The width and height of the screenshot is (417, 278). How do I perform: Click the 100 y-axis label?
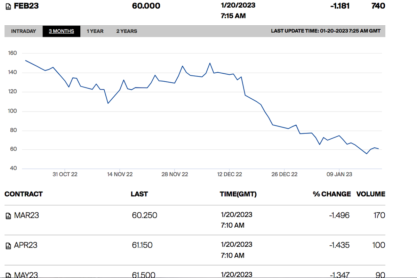point(12,111)
